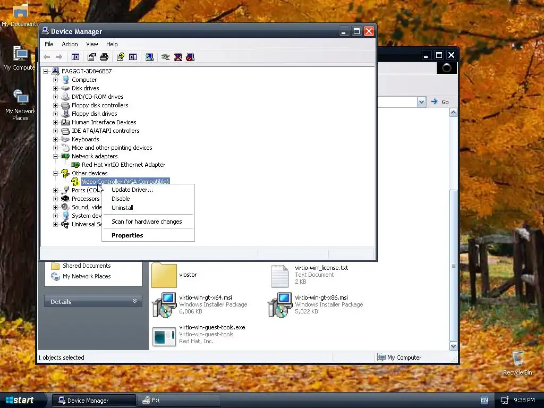This screenshot has height=408, width=544.
Task: Expand the Computer tree node
Action: tap(55, 80)
